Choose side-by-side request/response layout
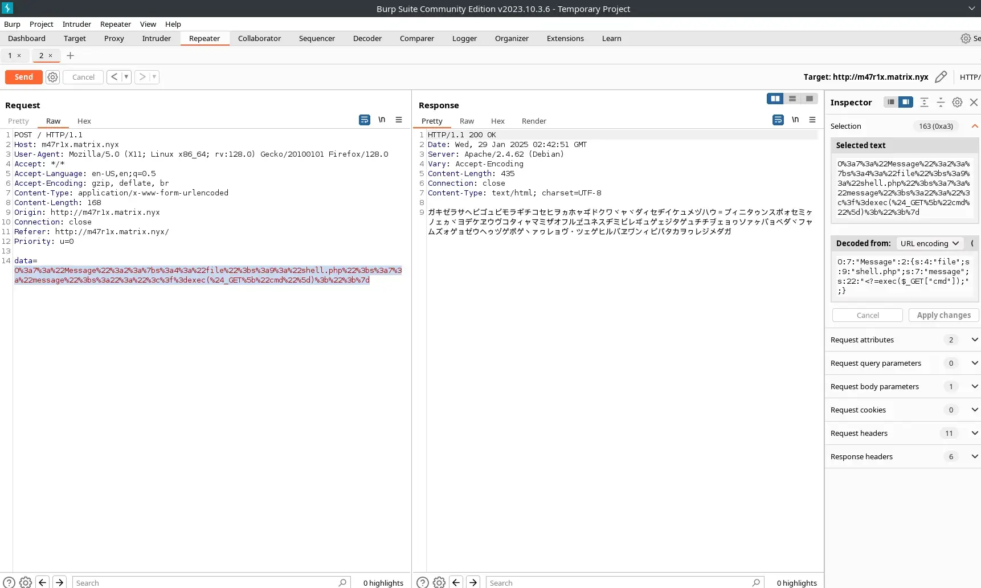 [x=775, y=99]
